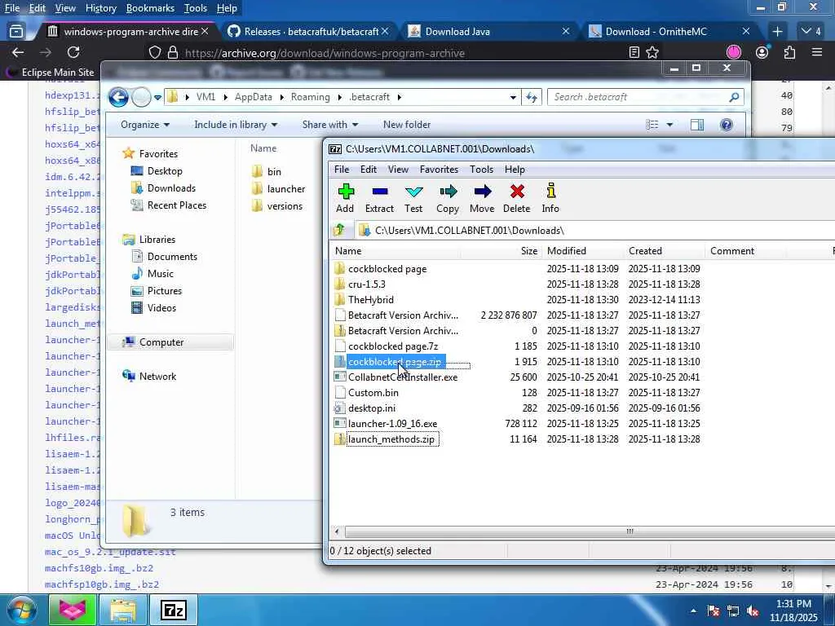Open 7z taskbar button

point(174,610)
